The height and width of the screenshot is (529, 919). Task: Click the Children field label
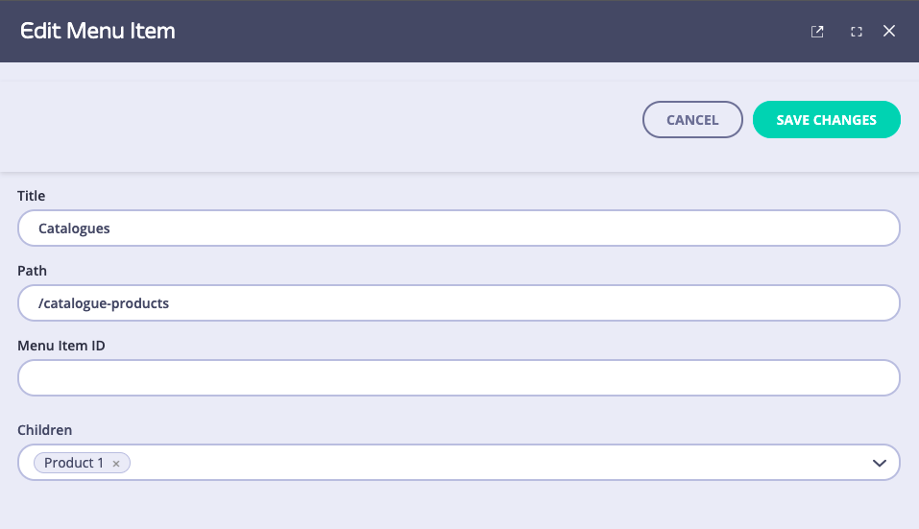(45, 430)
